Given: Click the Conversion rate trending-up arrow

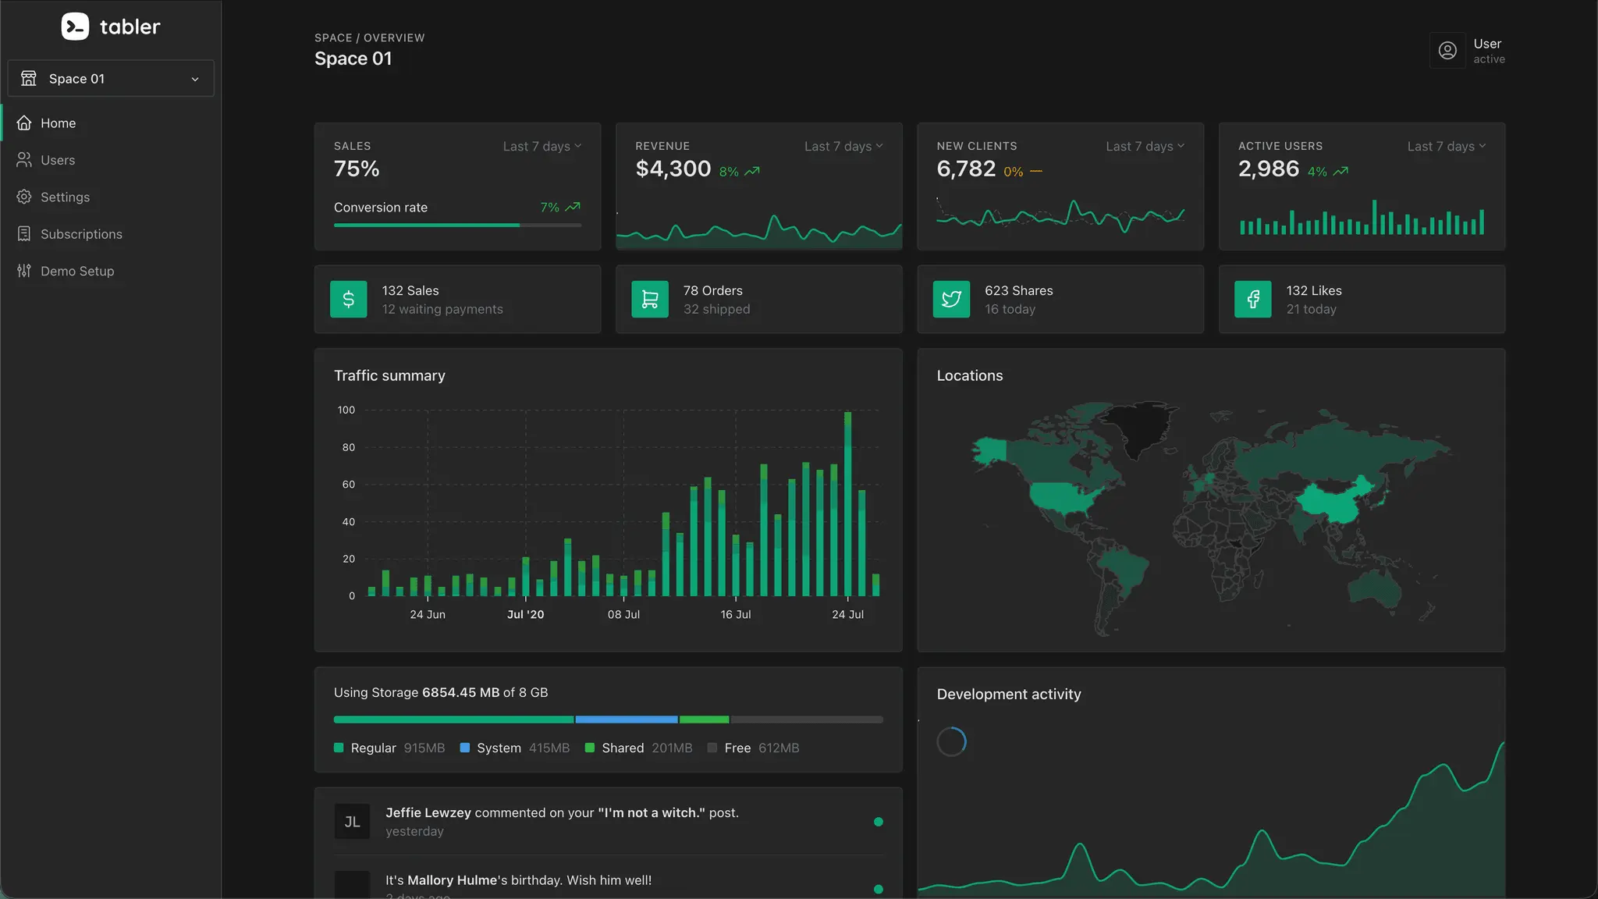Looking at the screenshot, I should pyautogui.click(x=573, y=207).
